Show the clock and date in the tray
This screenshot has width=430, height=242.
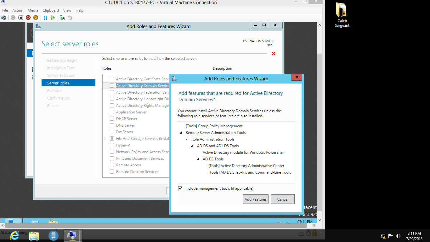pos(414,236)
